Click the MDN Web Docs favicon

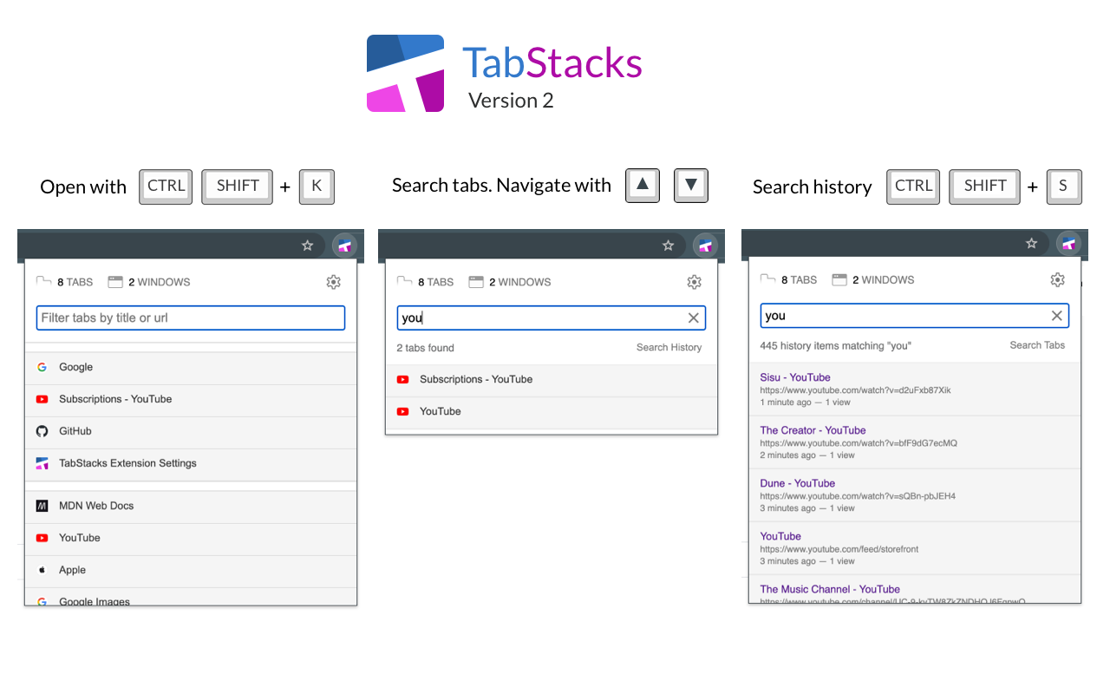[42, 506]
